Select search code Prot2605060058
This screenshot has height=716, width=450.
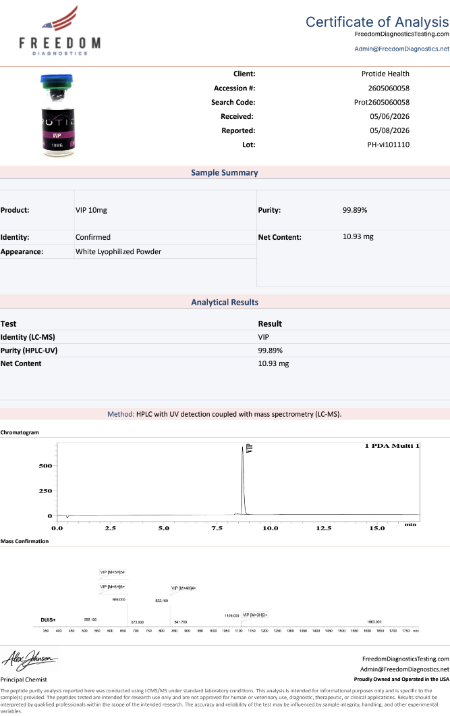pos(382,102)
